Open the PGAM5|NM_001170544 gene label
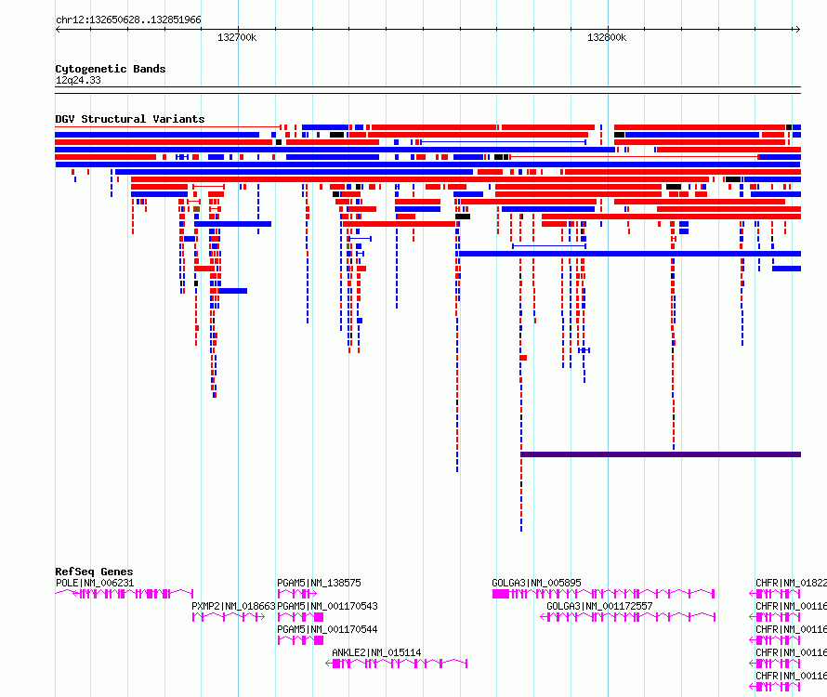827x697 pixels. [x=327, y=629]
